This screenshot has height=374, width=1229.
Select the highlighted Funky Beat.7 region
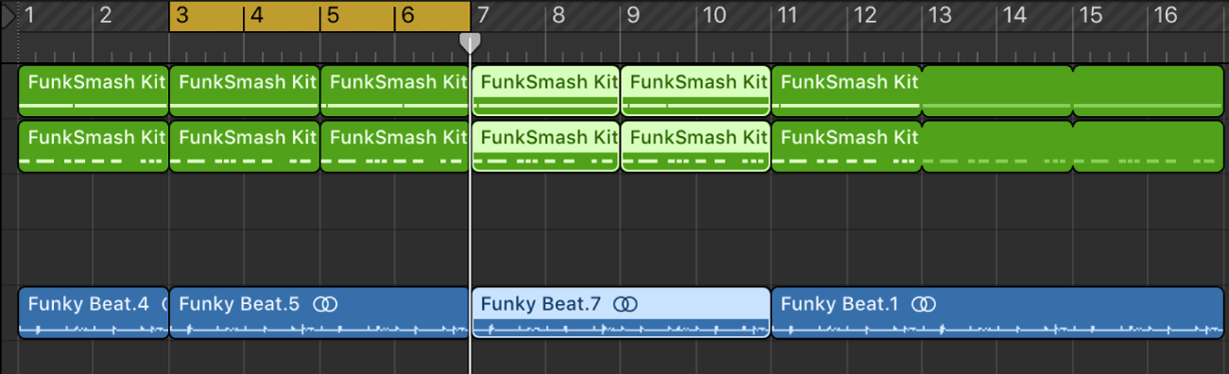pos(621,313)
